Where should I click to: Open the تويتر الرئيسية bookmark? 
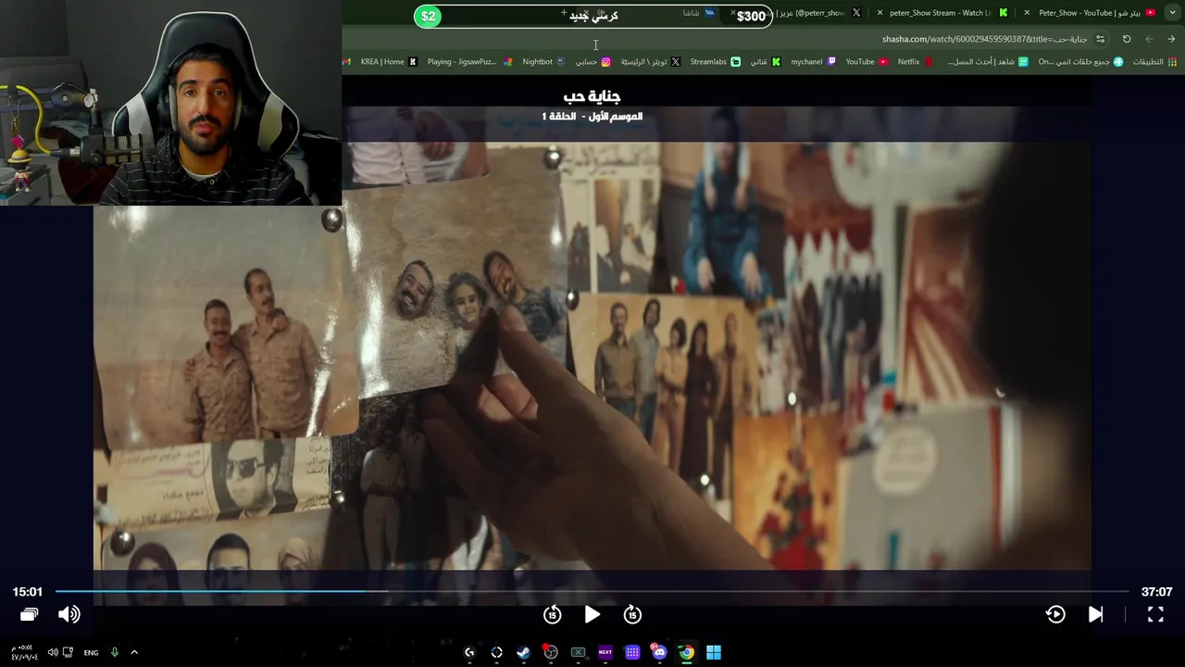(650, 62)
